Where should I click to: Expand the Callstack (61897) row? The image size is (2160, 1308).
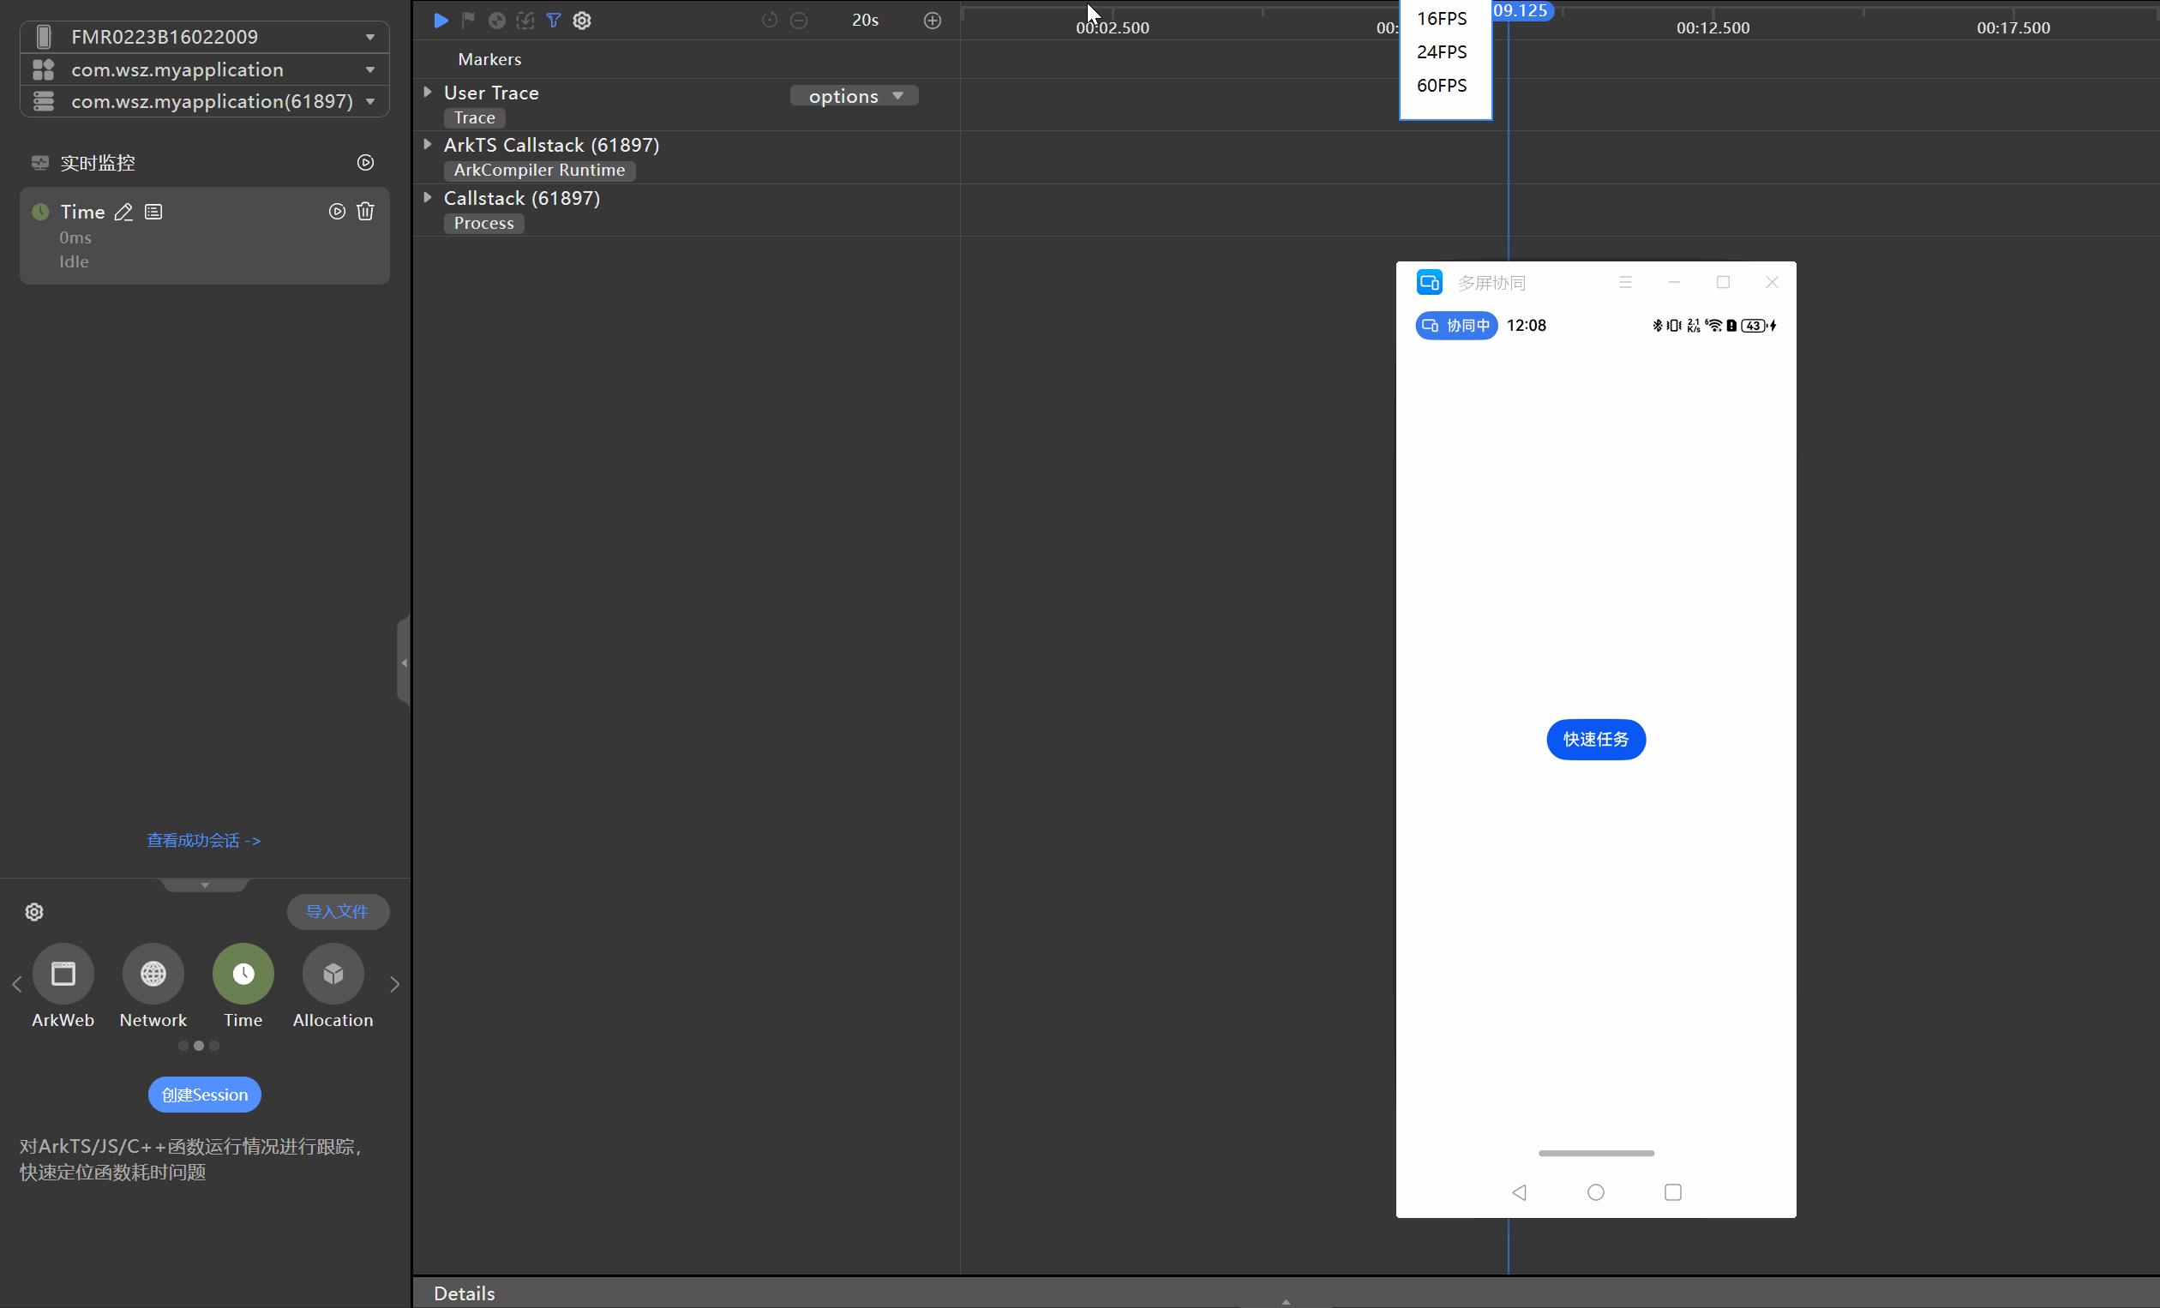(428, 197)
